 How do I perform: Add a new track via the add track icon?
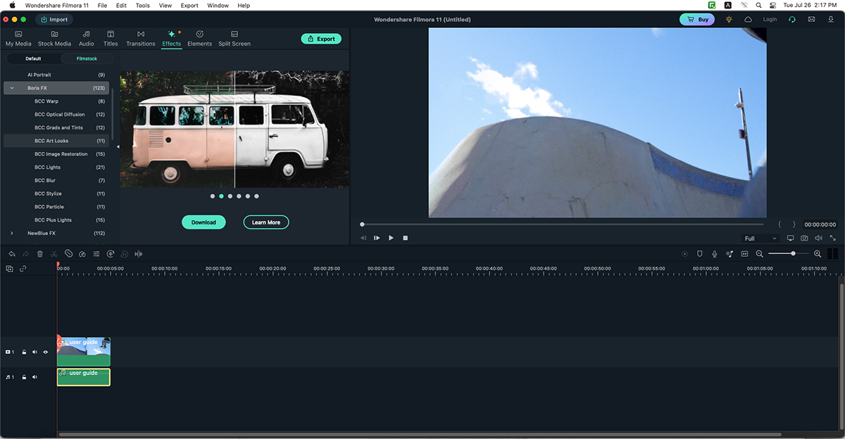(10, 269)
